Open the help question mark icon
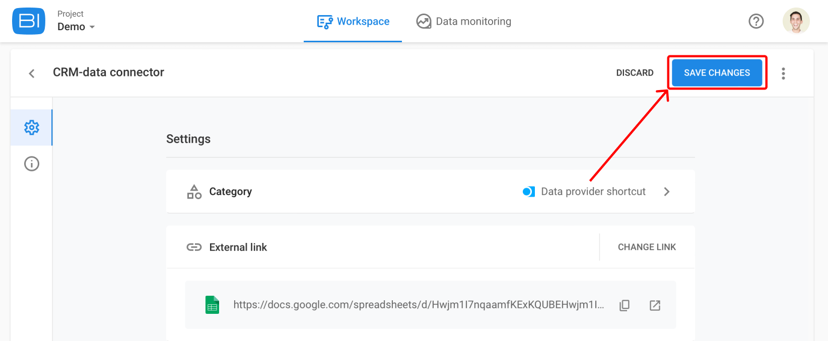 click(756, 21)
